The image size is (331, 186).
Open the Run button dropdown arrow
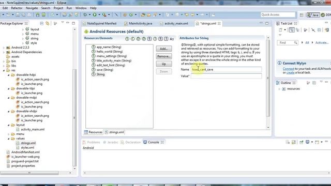[99, 14]
